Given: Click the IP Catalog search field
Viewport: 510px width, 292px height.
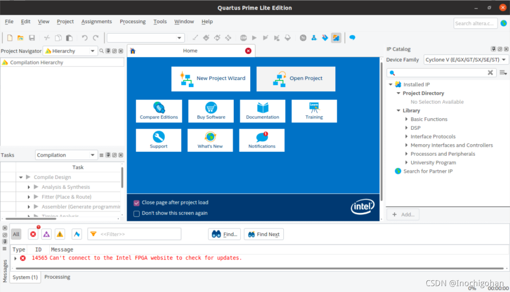Looking at the screenshot, I should (441, 73).
